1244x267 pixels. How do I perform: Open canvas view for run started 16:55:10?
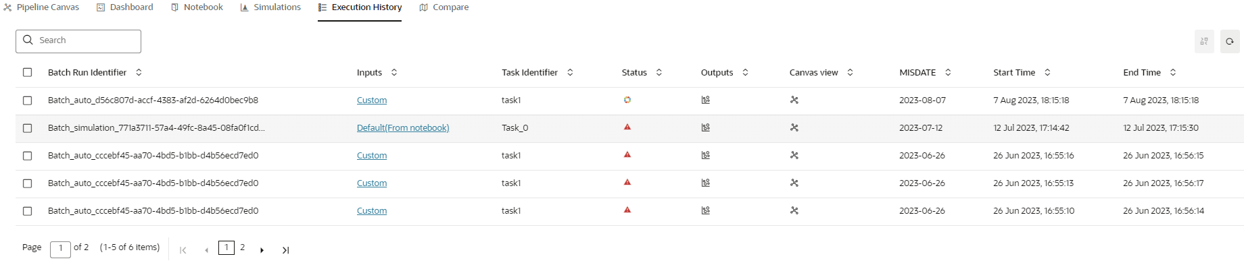pyautogui.click(x=794, y=210)
